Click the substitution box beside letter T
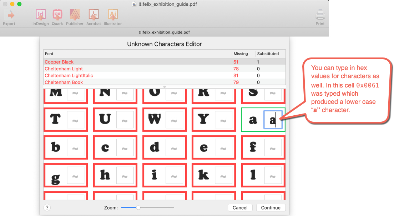Image resolution: width=394 pixels, height=216 pixels. pyautogui.click(x=76, y=120)
